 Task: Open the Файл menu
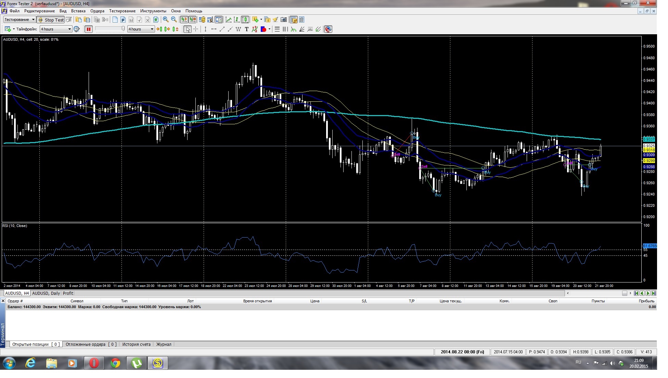(x=14, y=11)
